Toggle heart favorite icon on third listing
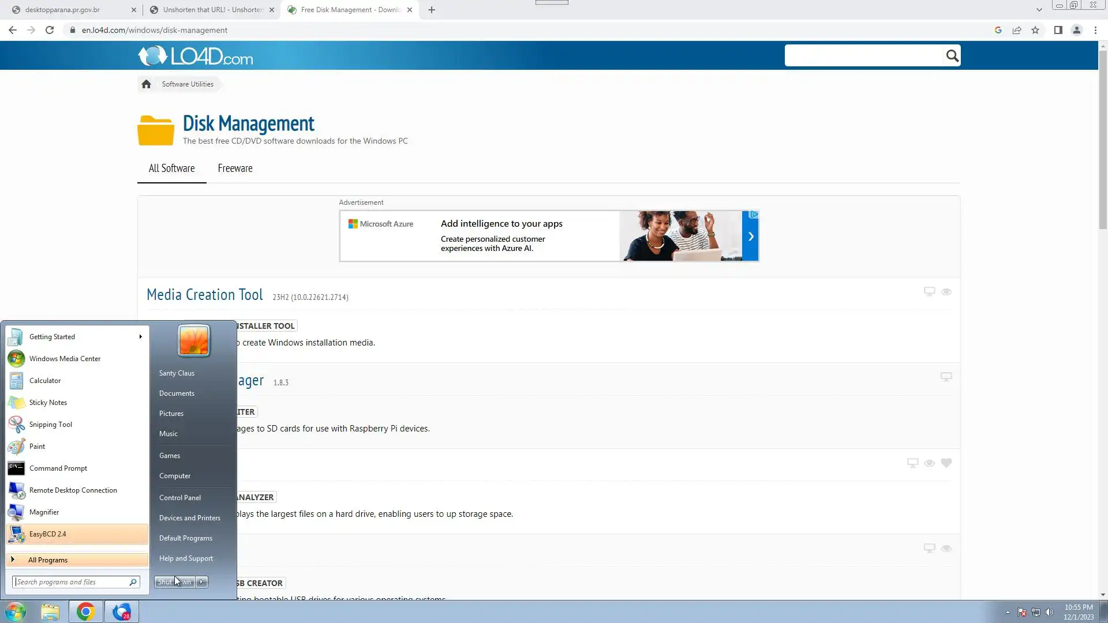This screenshot has height=623, width=1108. 946,463
